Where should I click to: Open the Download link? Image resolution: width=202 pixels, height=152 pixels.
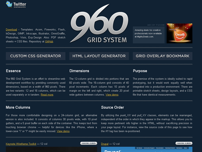(11, 30)
